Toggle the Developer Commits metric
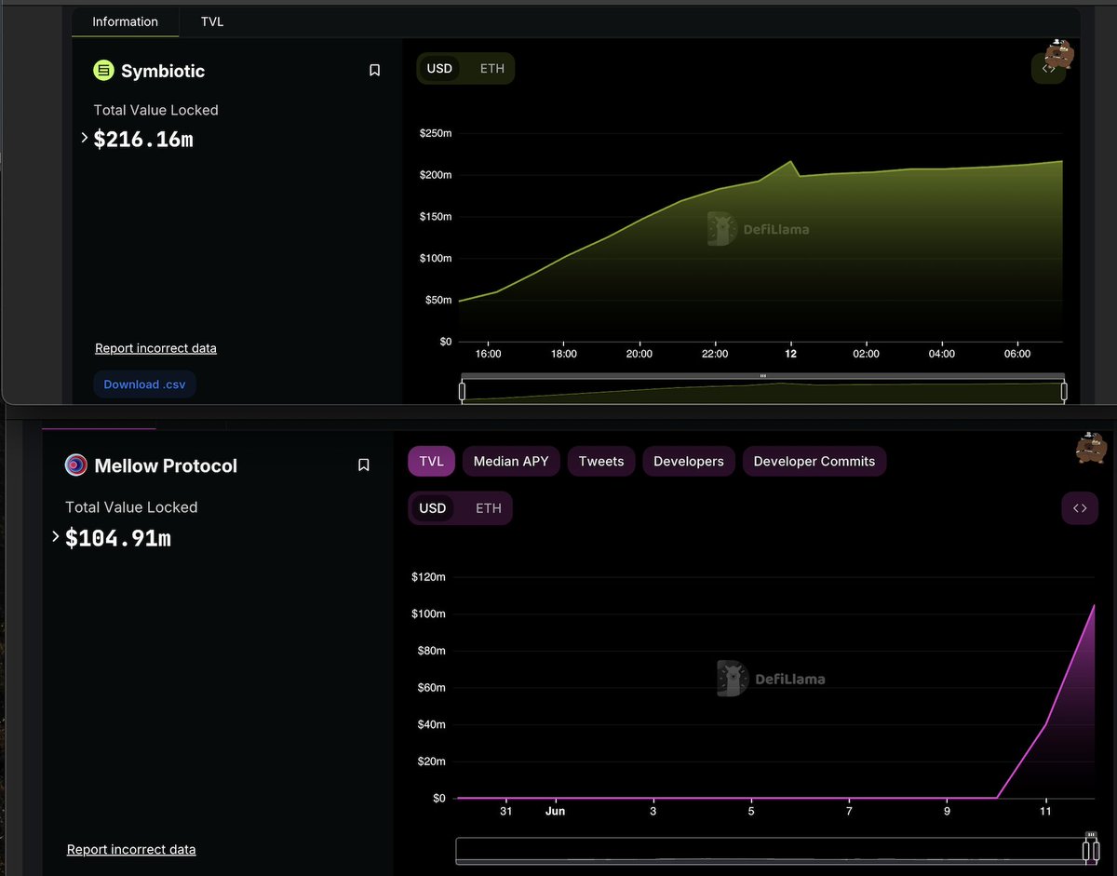Viewport: 1117px width, 876px height. 814,461
